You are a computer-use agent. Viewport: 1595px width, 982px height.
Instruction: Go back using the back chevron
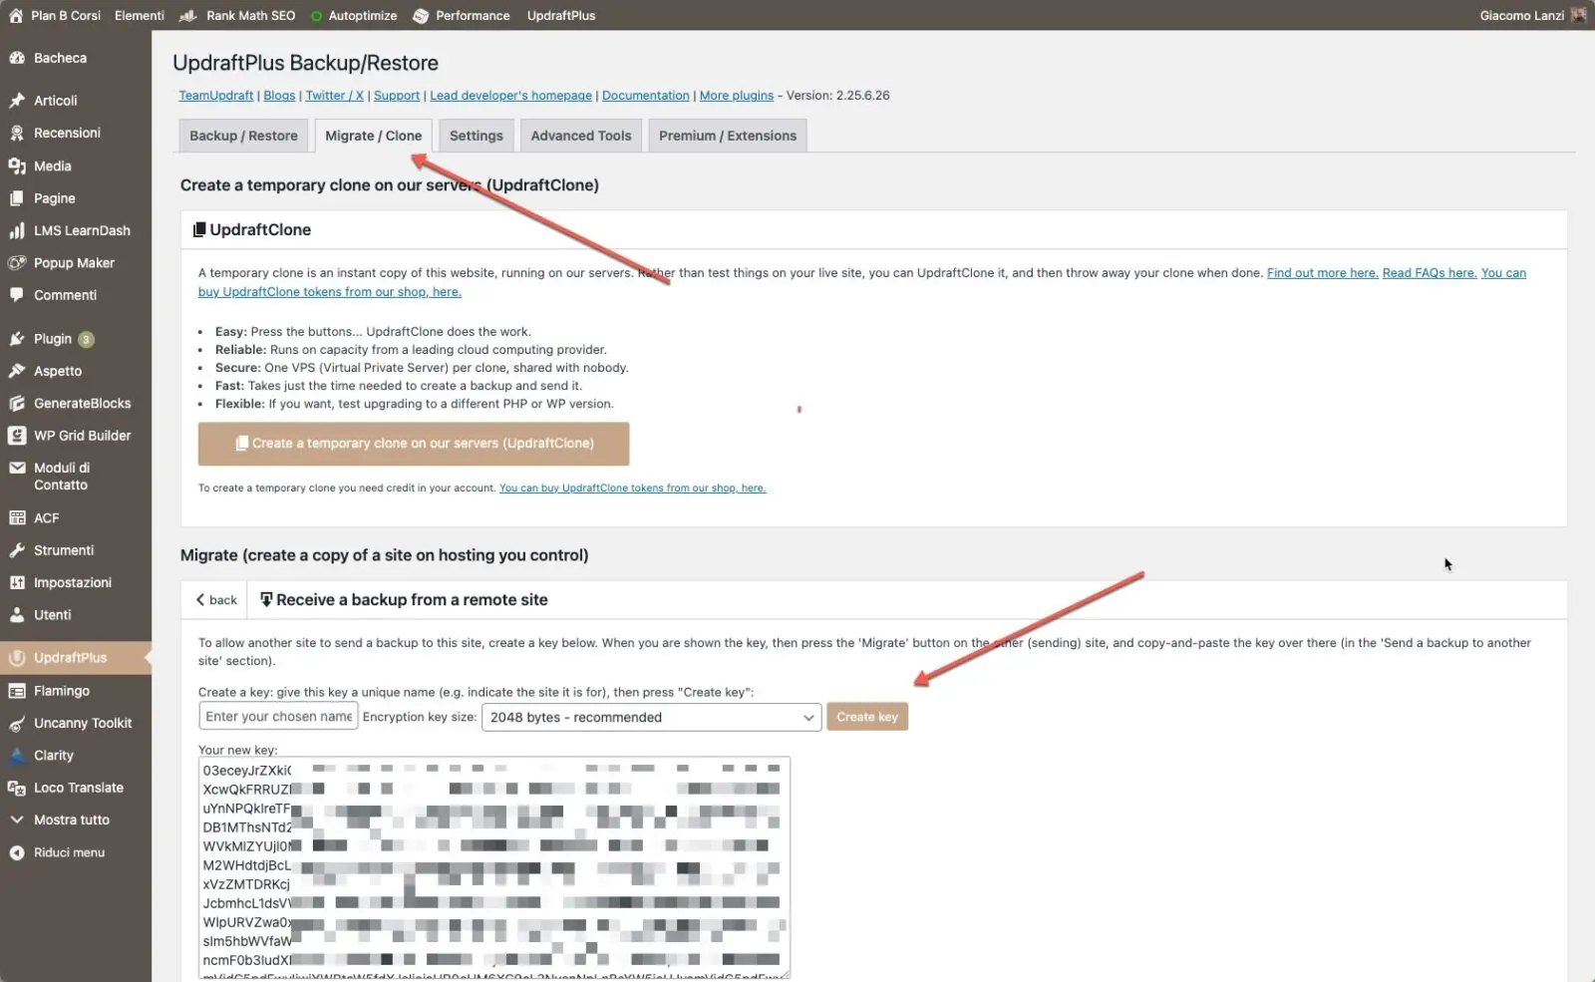point(216,600)
